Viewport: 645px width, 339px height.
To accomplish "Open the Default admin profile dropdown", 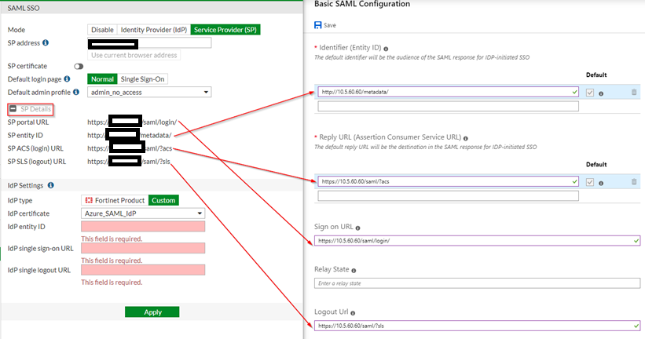I will point(149,92).
